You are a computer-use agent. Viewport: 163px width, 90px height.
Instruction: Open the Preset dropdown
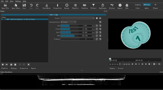coord(77,18)
